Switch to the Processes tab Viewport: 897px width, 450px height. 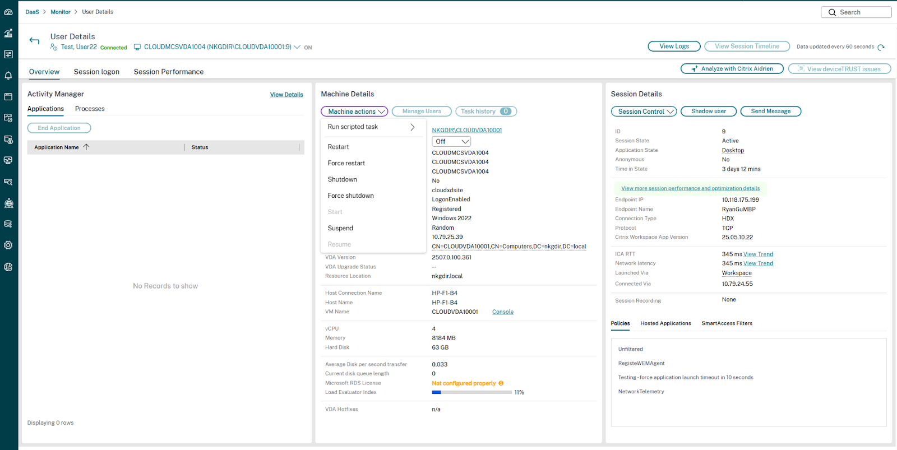(90, 109)
